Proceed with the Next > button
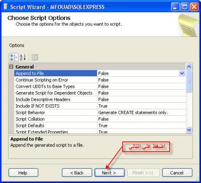 pos(110,172)
